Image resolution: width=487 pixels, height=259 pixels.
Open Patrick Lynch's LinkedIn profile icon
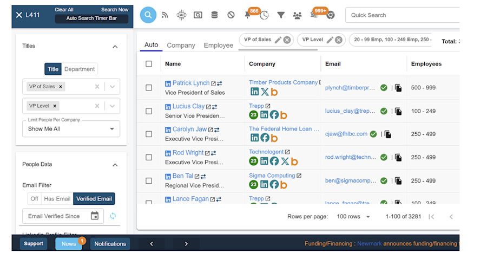click(168, 83)
